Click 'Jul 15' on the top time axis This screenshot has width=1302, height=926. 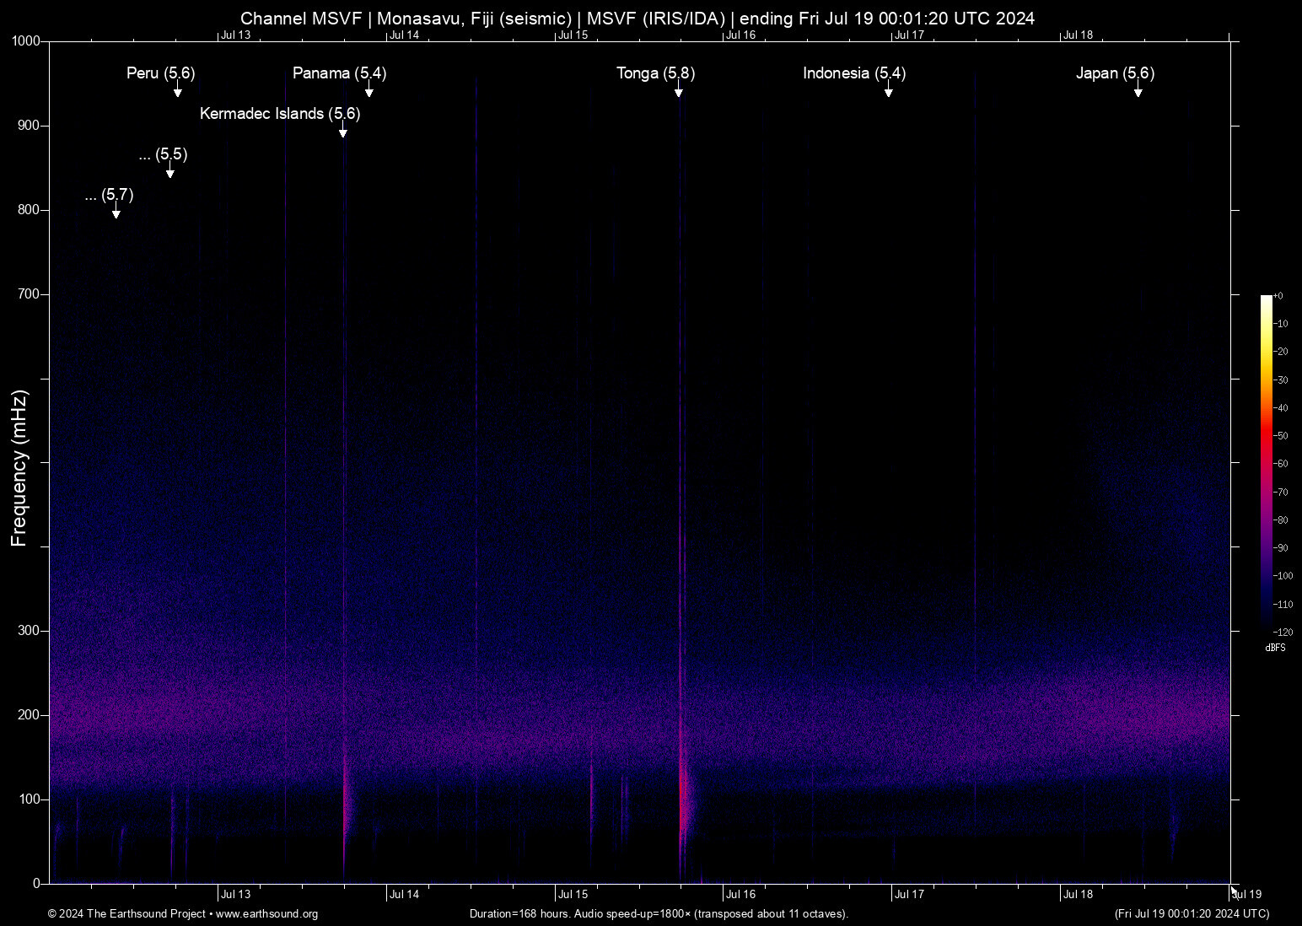573,35
